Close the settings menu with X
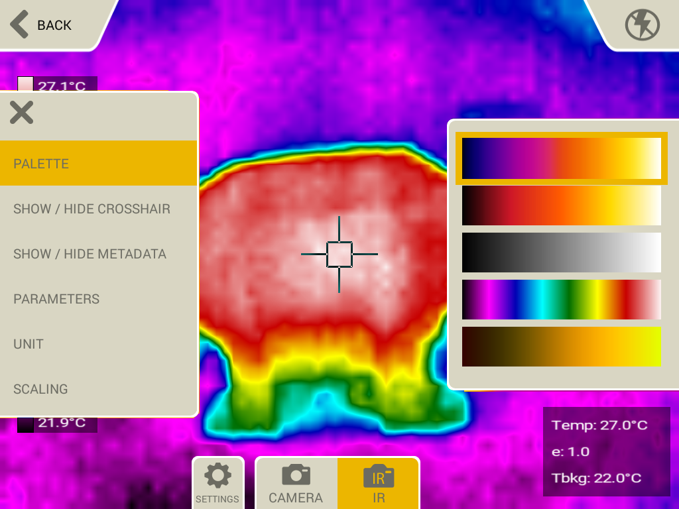This screenshot has width=679, height=509. click(x=21, y=113)
